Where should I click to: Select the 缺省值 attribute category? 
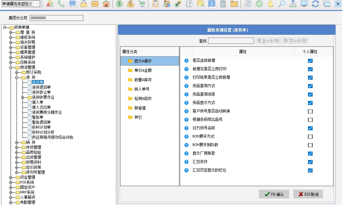(x=140, y=108)
